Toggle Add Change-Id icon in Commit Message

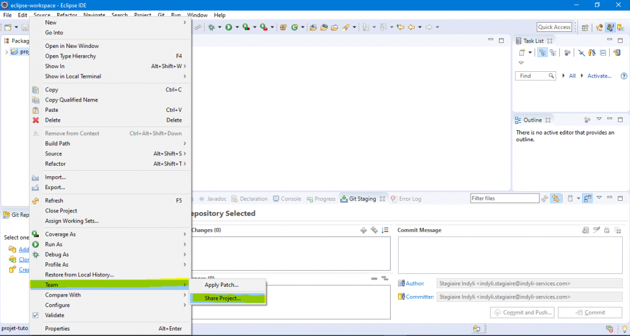[x=618, y=230]
